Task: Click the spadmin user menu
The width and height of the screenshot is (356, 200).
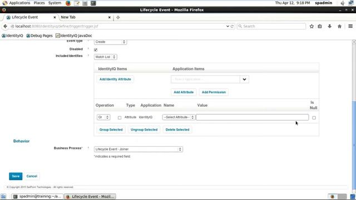Action: click(323, 3)
